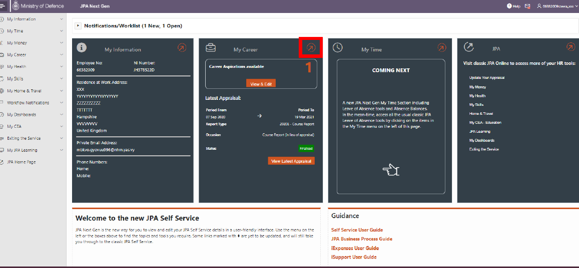Expand Exiting the Service sidebar chevron

tap(61, 138)
